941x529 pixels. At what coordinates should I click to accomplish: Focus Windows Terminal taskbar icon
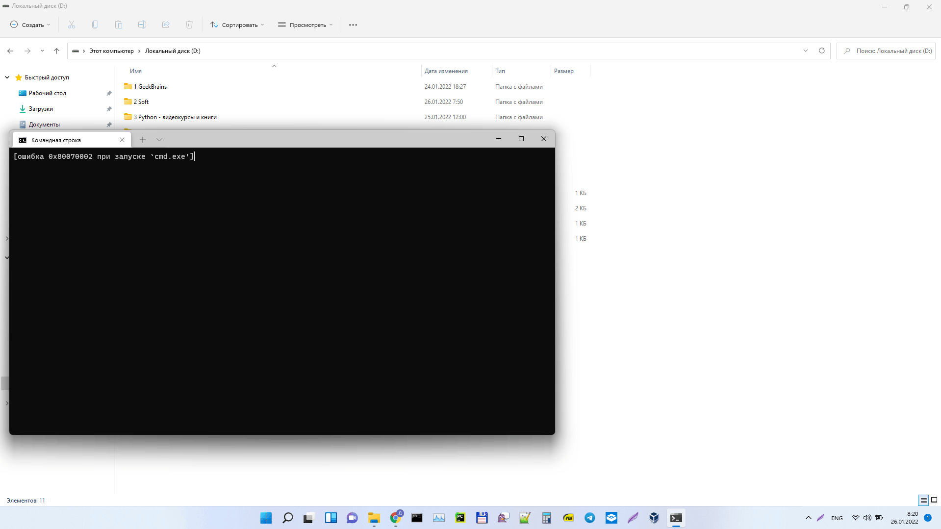coord(676,518)
